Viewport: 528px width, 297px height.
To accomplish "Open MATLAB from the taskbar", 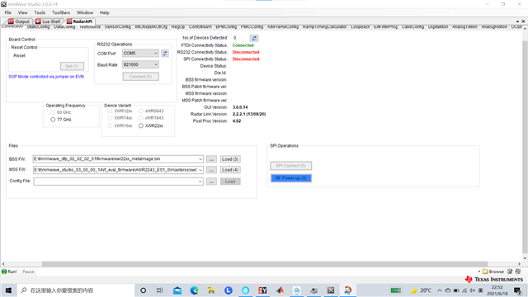I will (x=280, y=290).
